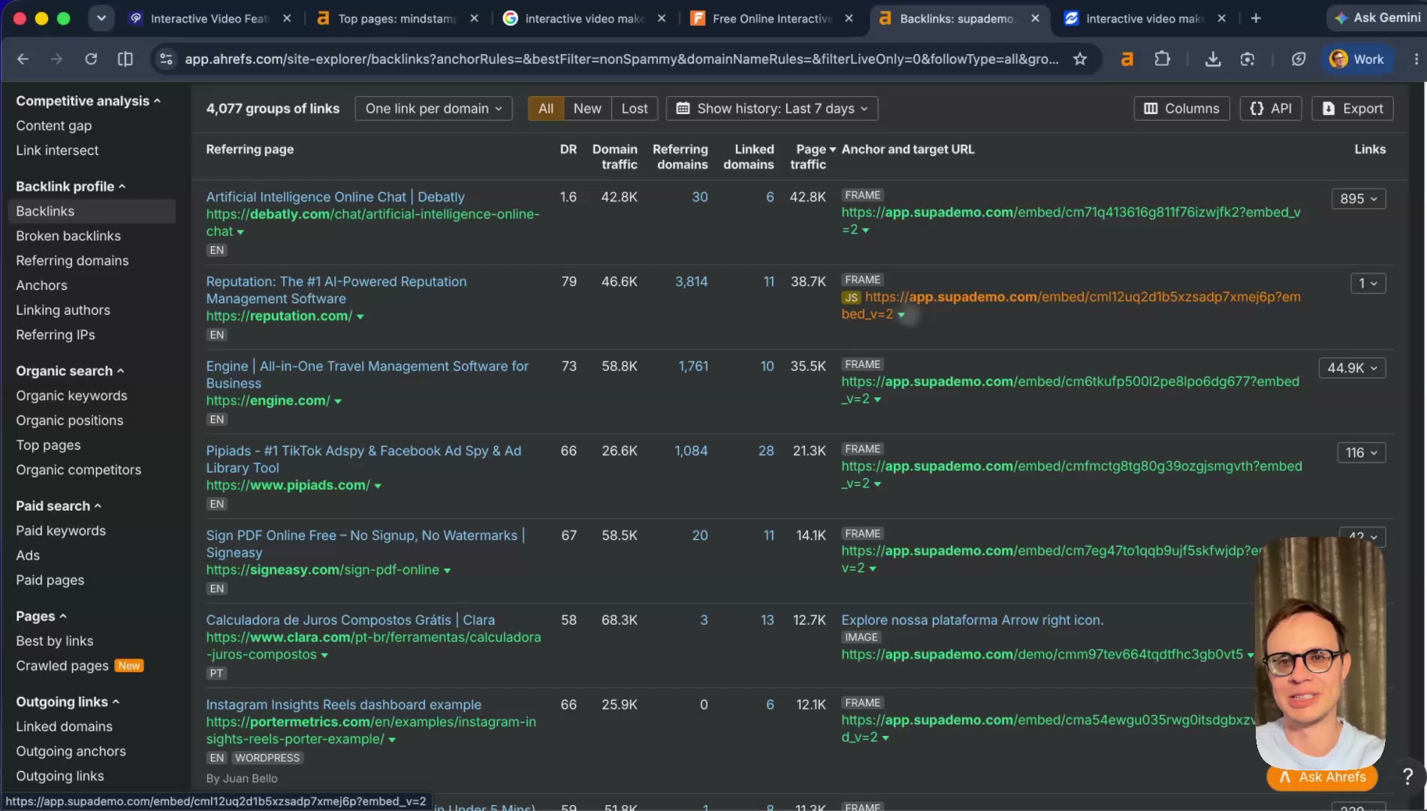Open Organic keywords in the sidebar
The image size is (1427, 811).
click(71, 396)
